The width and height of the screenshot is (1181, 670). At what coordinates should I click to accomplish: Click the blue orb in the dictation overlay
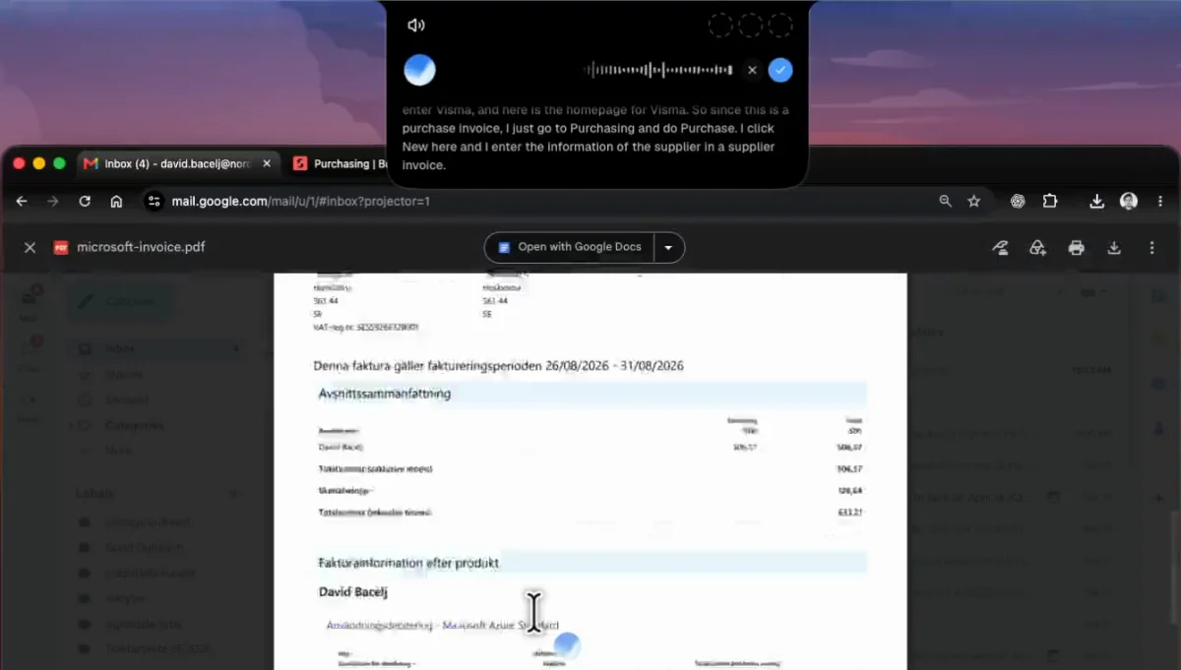[420, 70]
